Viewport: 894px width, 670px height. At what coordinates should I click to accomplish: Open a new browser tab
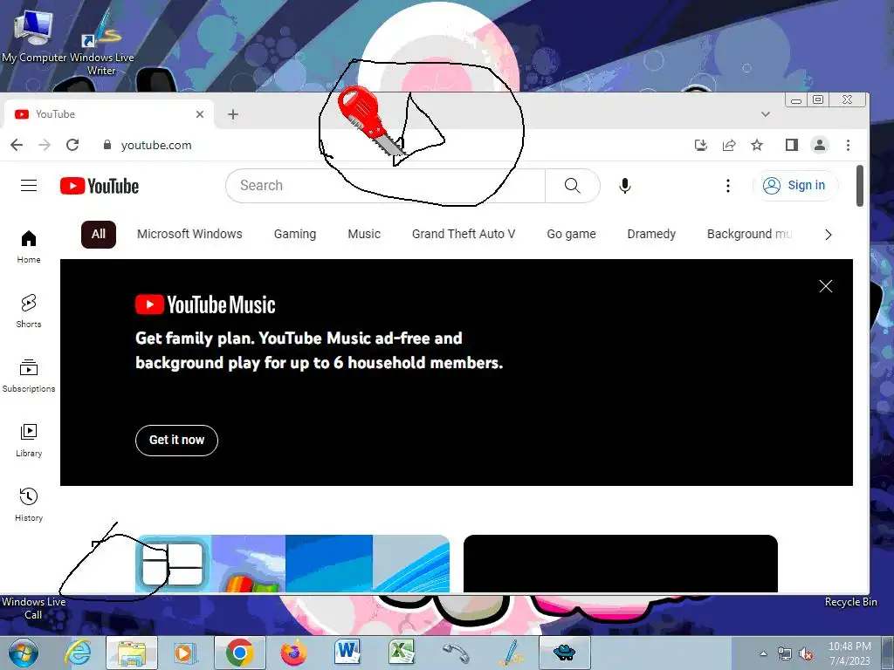(232, 114)
